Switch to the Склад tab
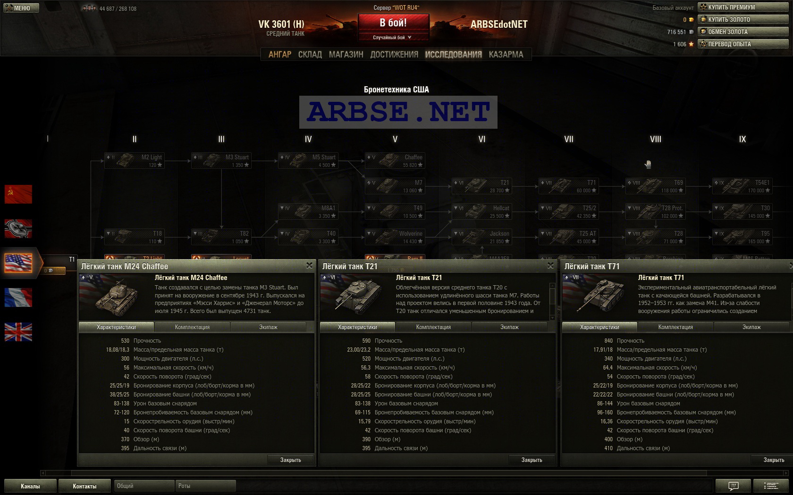Image resolution: width=793 pixels, height=495 pixels. [x=310, y=54]
